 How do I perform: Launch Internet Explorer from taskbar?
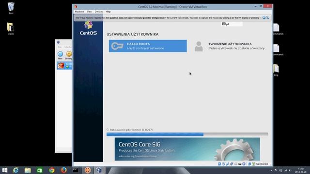coord(15,170)
